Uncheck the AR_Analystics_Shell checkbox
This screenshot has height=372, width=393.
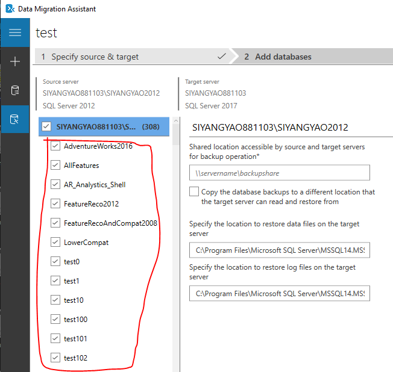click(x=55, y=184)
